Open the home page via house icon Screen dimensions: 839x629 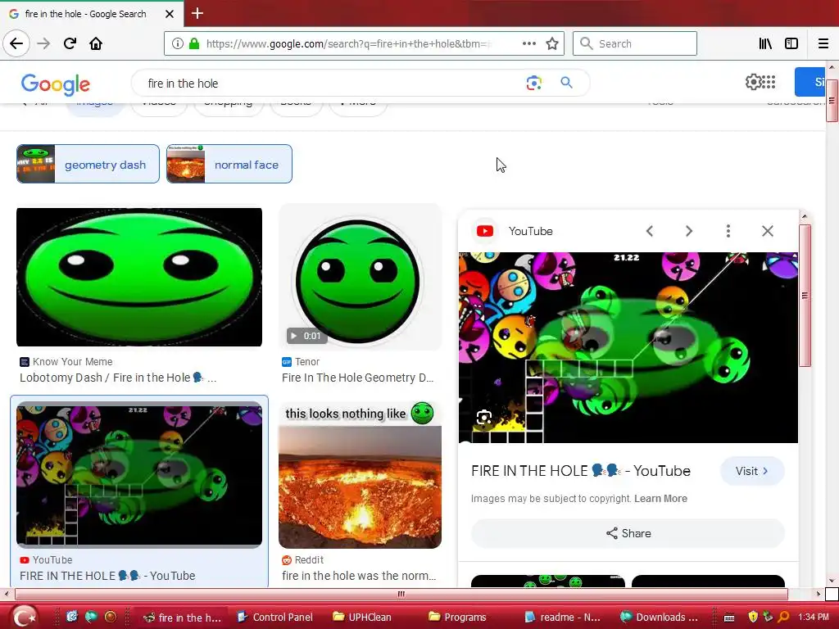tap(96, 43)
